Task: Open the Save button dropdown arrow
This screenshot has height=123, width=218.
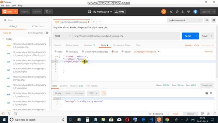Action: (x=212, y=36)
